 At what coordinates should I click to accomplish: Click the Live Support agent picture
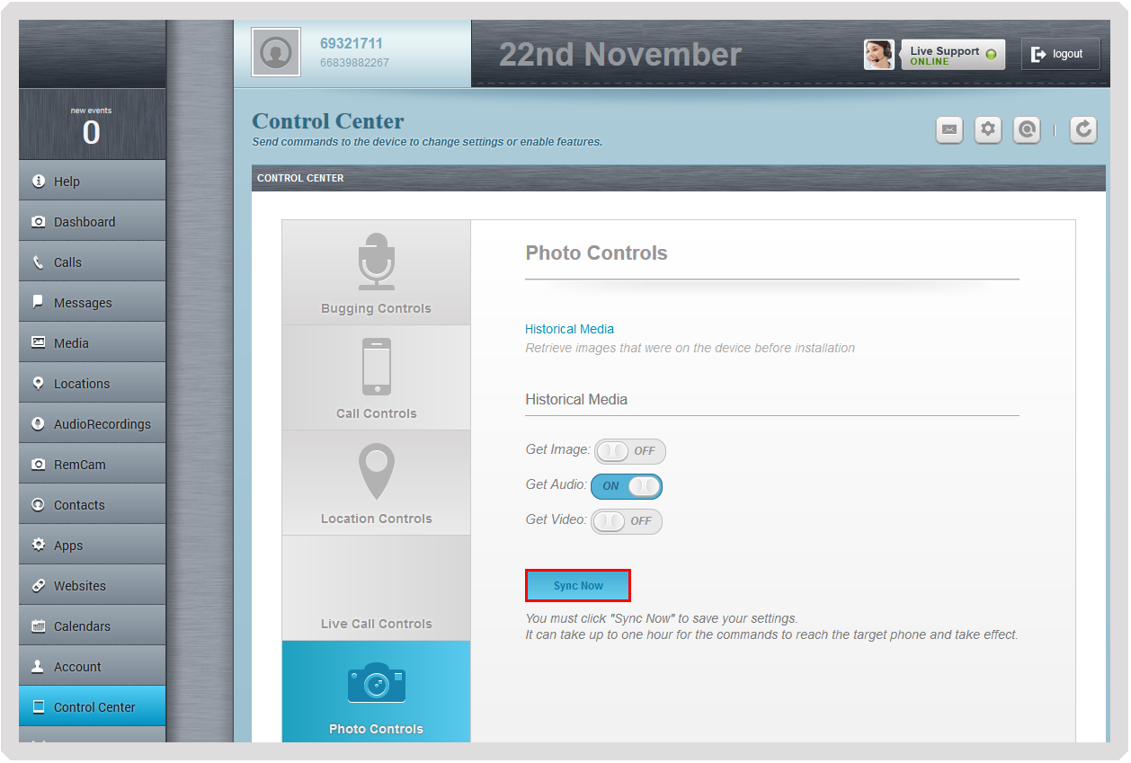(879, 55)
